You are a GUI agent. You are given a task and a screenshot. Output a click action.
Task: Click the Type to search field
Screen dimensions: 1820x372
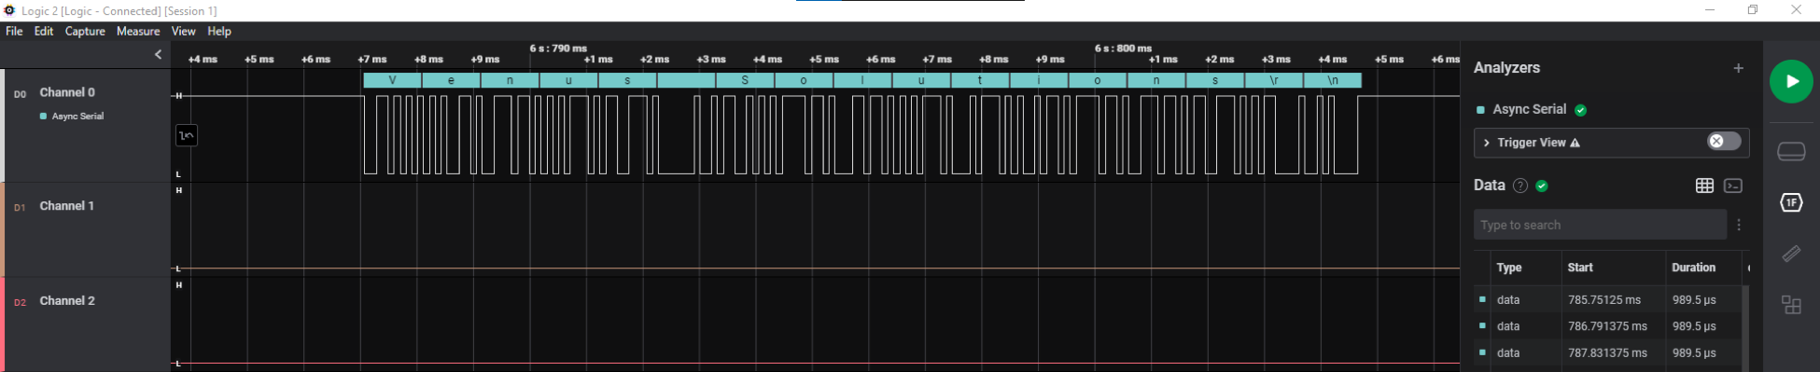tap(1600, 225)
